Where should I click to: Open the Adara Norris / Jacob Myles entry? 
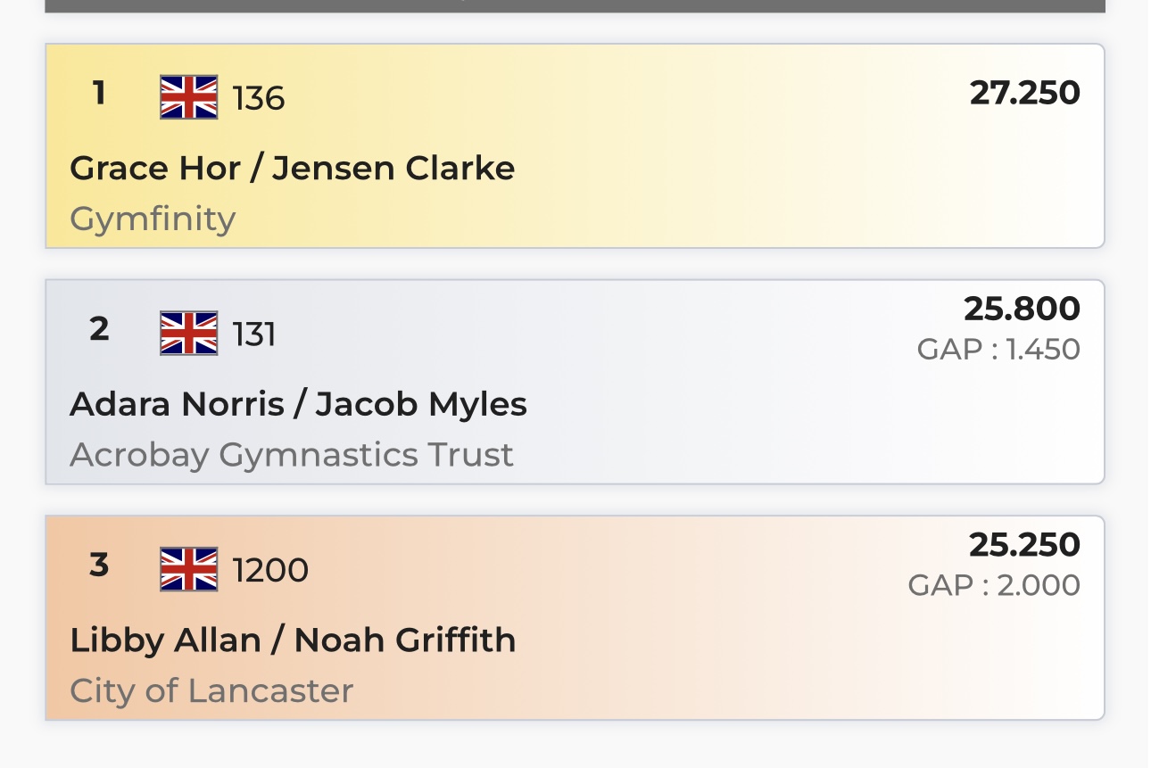pos(298,404)
